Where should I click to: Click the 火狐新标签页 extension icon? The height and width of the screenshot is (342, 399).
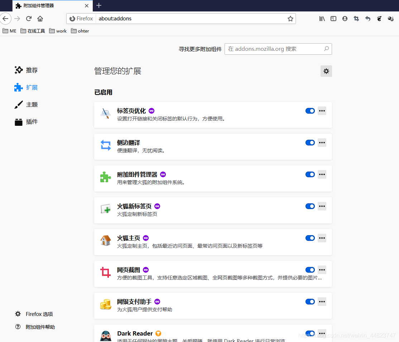106,209
